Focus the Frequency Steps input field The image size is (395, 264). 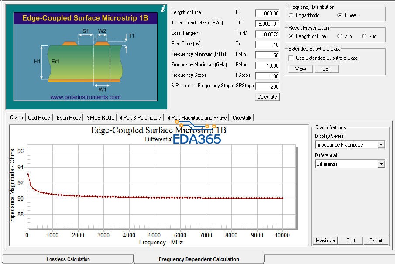[267, 76]
